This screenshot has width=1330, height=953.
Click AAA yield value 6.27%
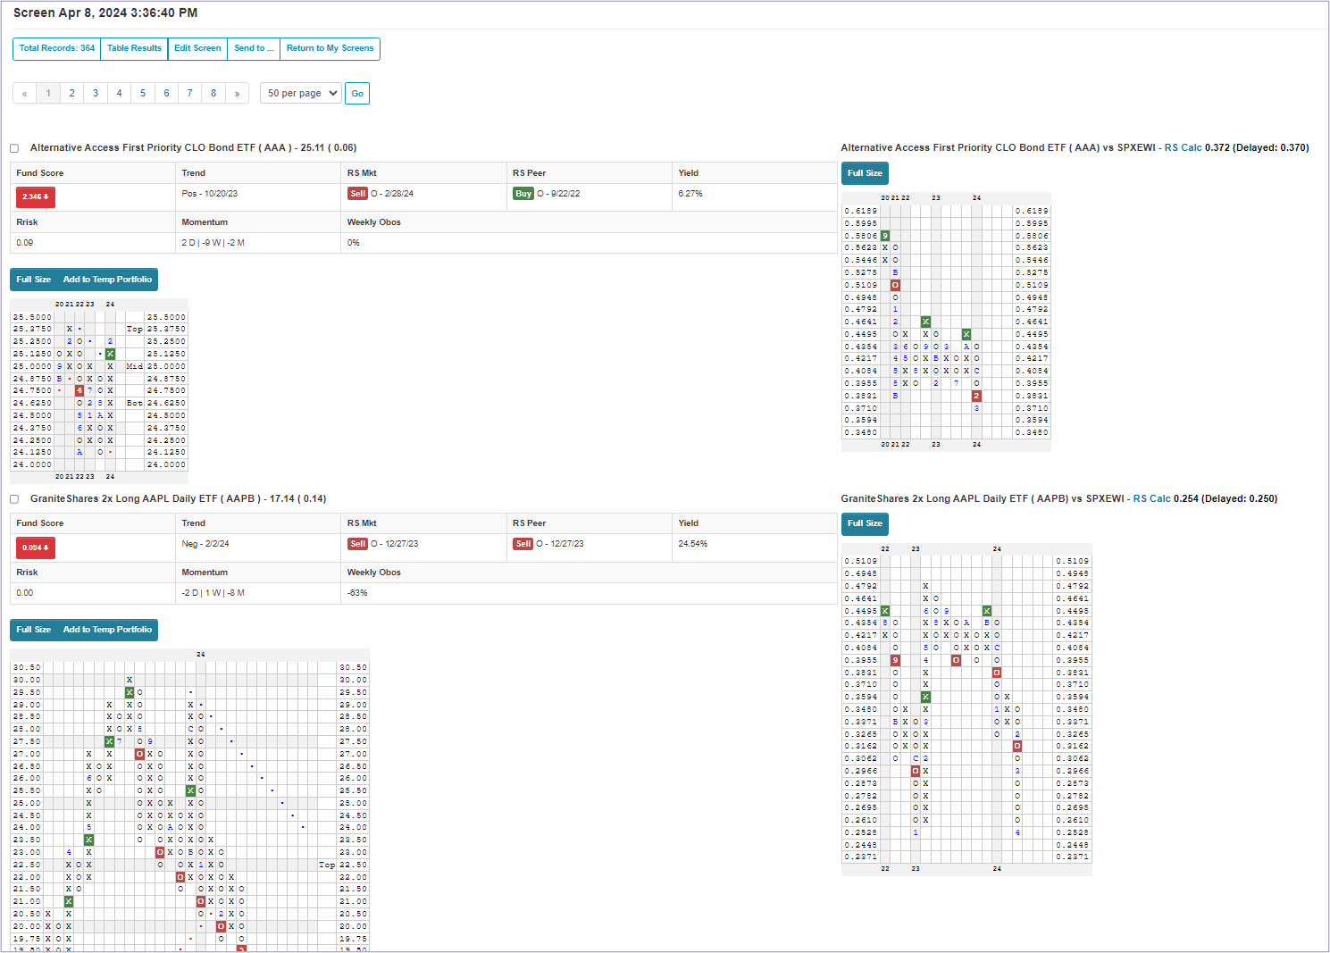coord(690,194)
